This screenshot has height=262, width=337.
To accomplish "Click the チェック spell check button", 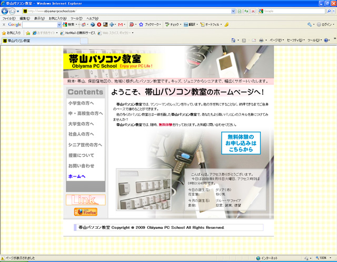I will click(x=173, y=25).
